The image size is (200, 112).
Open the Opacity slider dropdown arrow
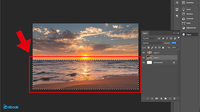pyautogui.click(x=178, y=43)
